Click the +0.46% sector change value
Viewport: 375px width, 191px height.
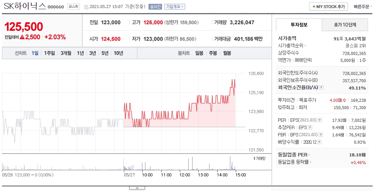pyautogui.click(x=358, y=163)
